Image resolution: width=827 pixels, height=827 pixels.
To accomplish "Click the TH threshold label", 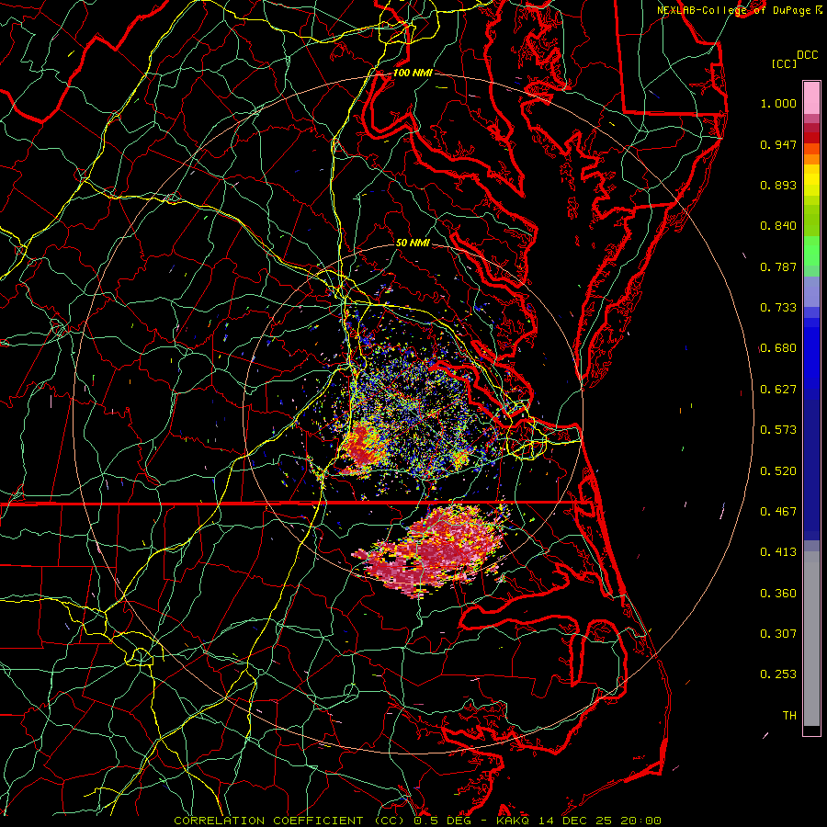I will click(789, 716).
